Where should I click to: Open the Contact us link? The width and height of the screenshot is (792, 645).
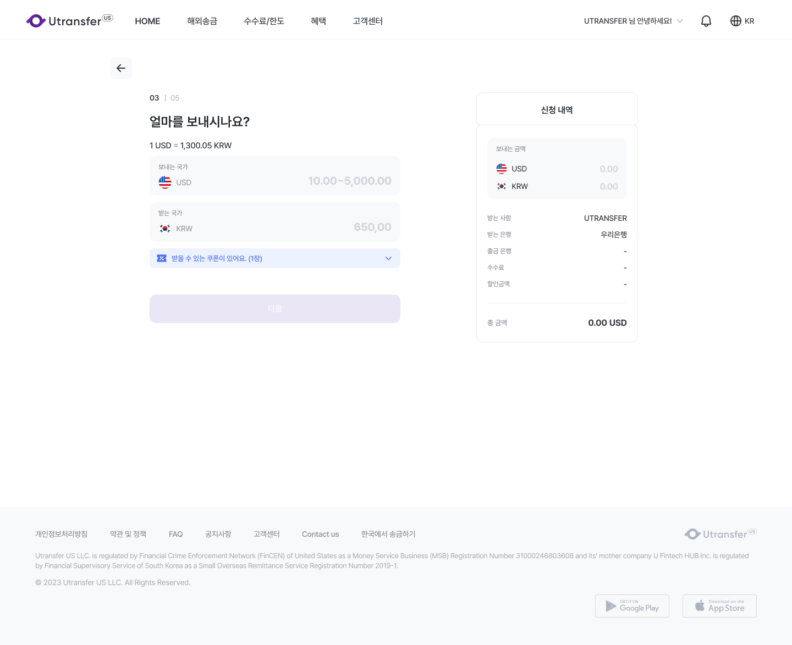point(321,534)
